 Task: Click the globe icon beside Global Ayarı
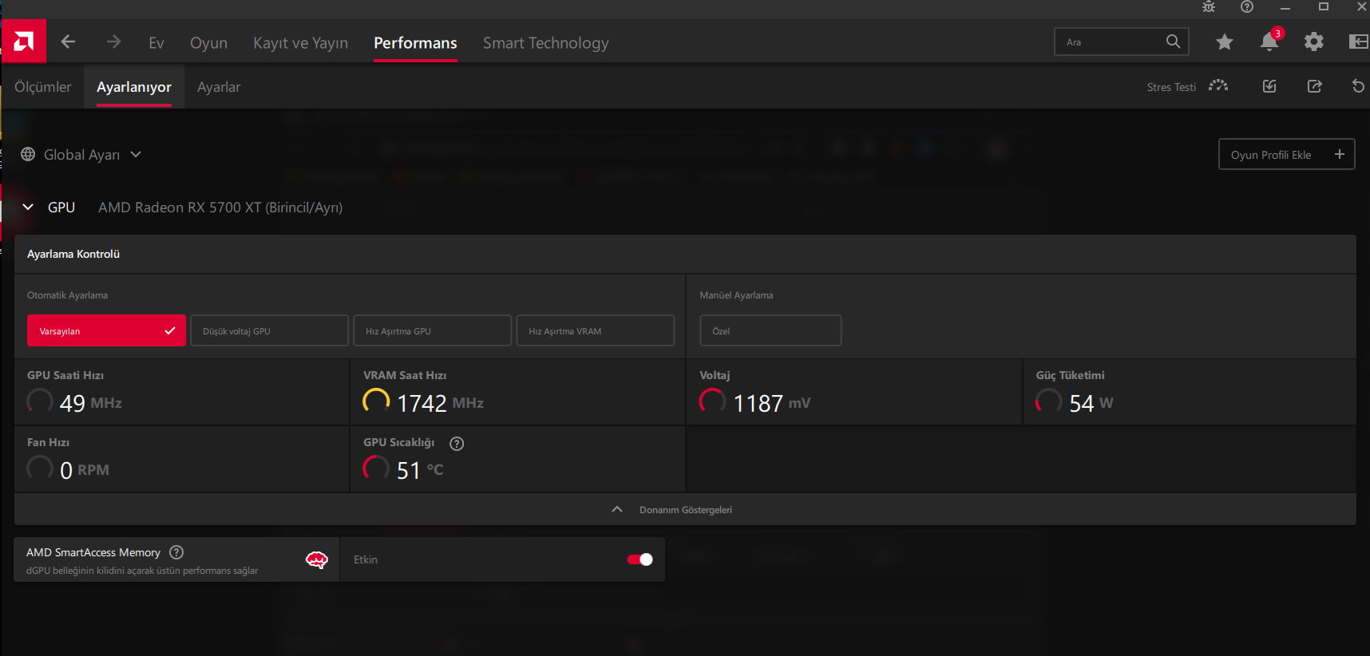point(28,154)
